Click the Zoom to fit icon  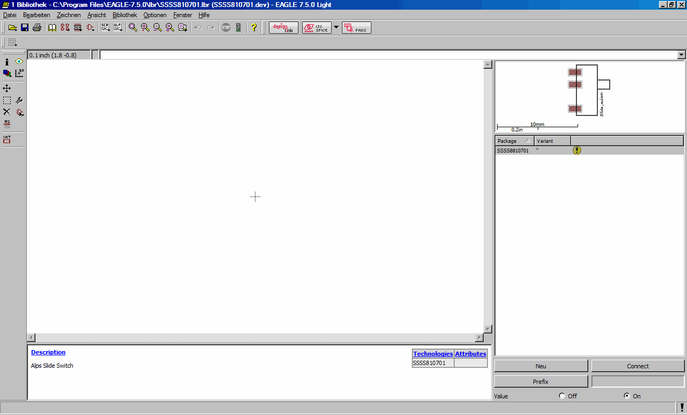pyautogui.click(x=133, y=27)
